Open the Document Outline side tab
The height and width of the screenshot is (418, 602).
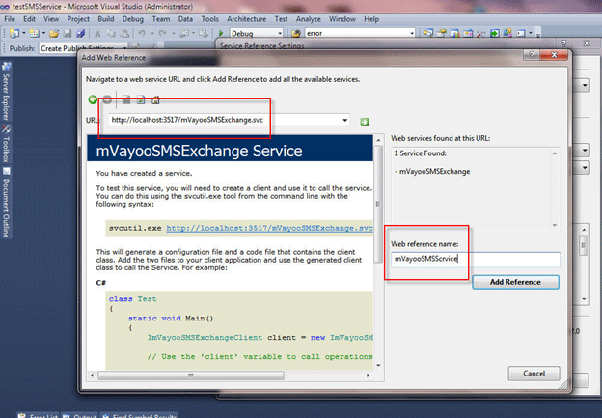(x=6, y=203)
